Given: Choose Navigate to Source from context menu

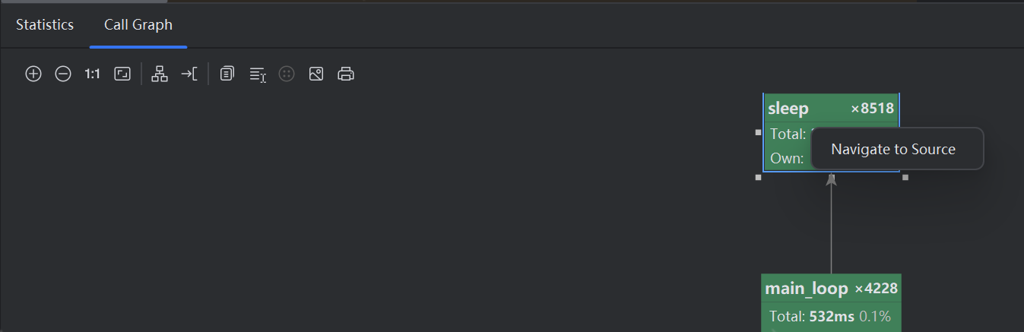Looking at the screenshot, I should click(x=893, y=149).
